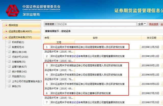Image resolution: width=163 pixels, height=106 pixels.
Task: Click document number 深证局许可字[2019]95...
Action: (x=59, y=52)
